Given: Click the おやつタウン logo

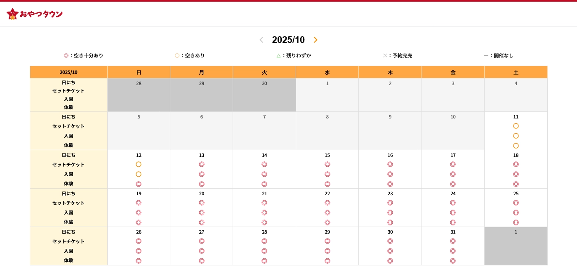Looking at the screenshot, I should point(35,14).
